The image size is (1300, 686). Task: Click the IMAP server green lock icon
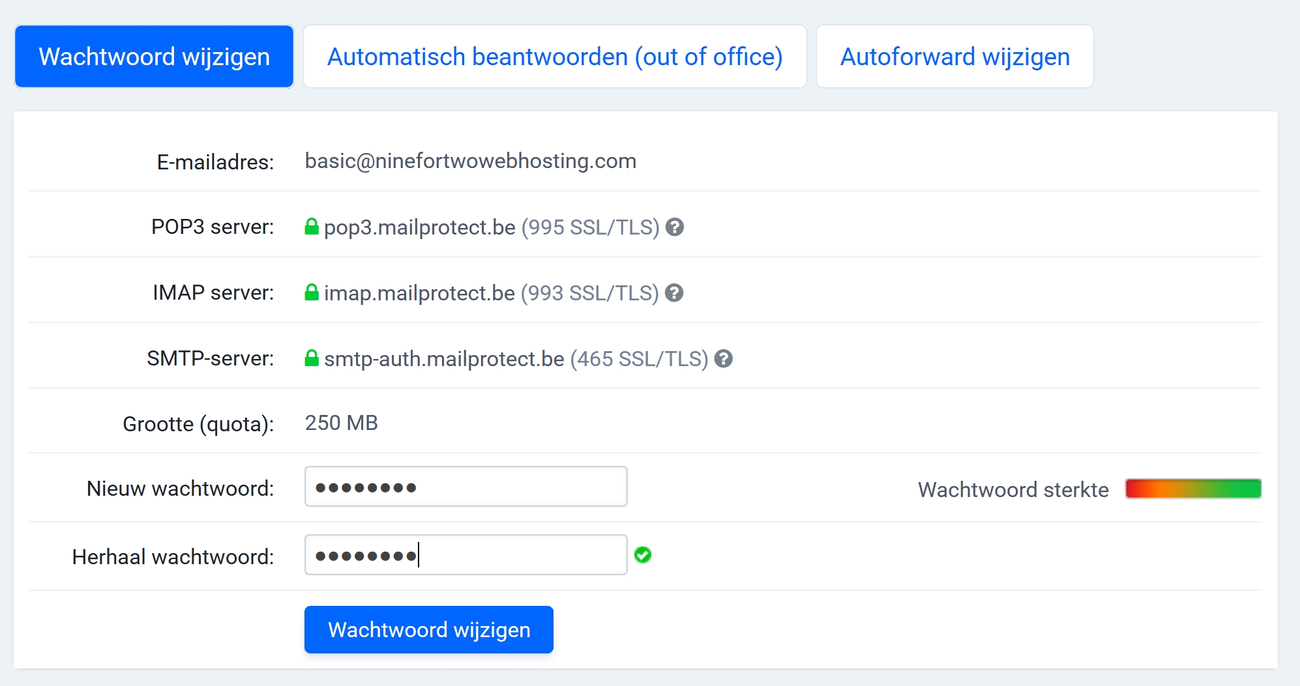(312, 293)
